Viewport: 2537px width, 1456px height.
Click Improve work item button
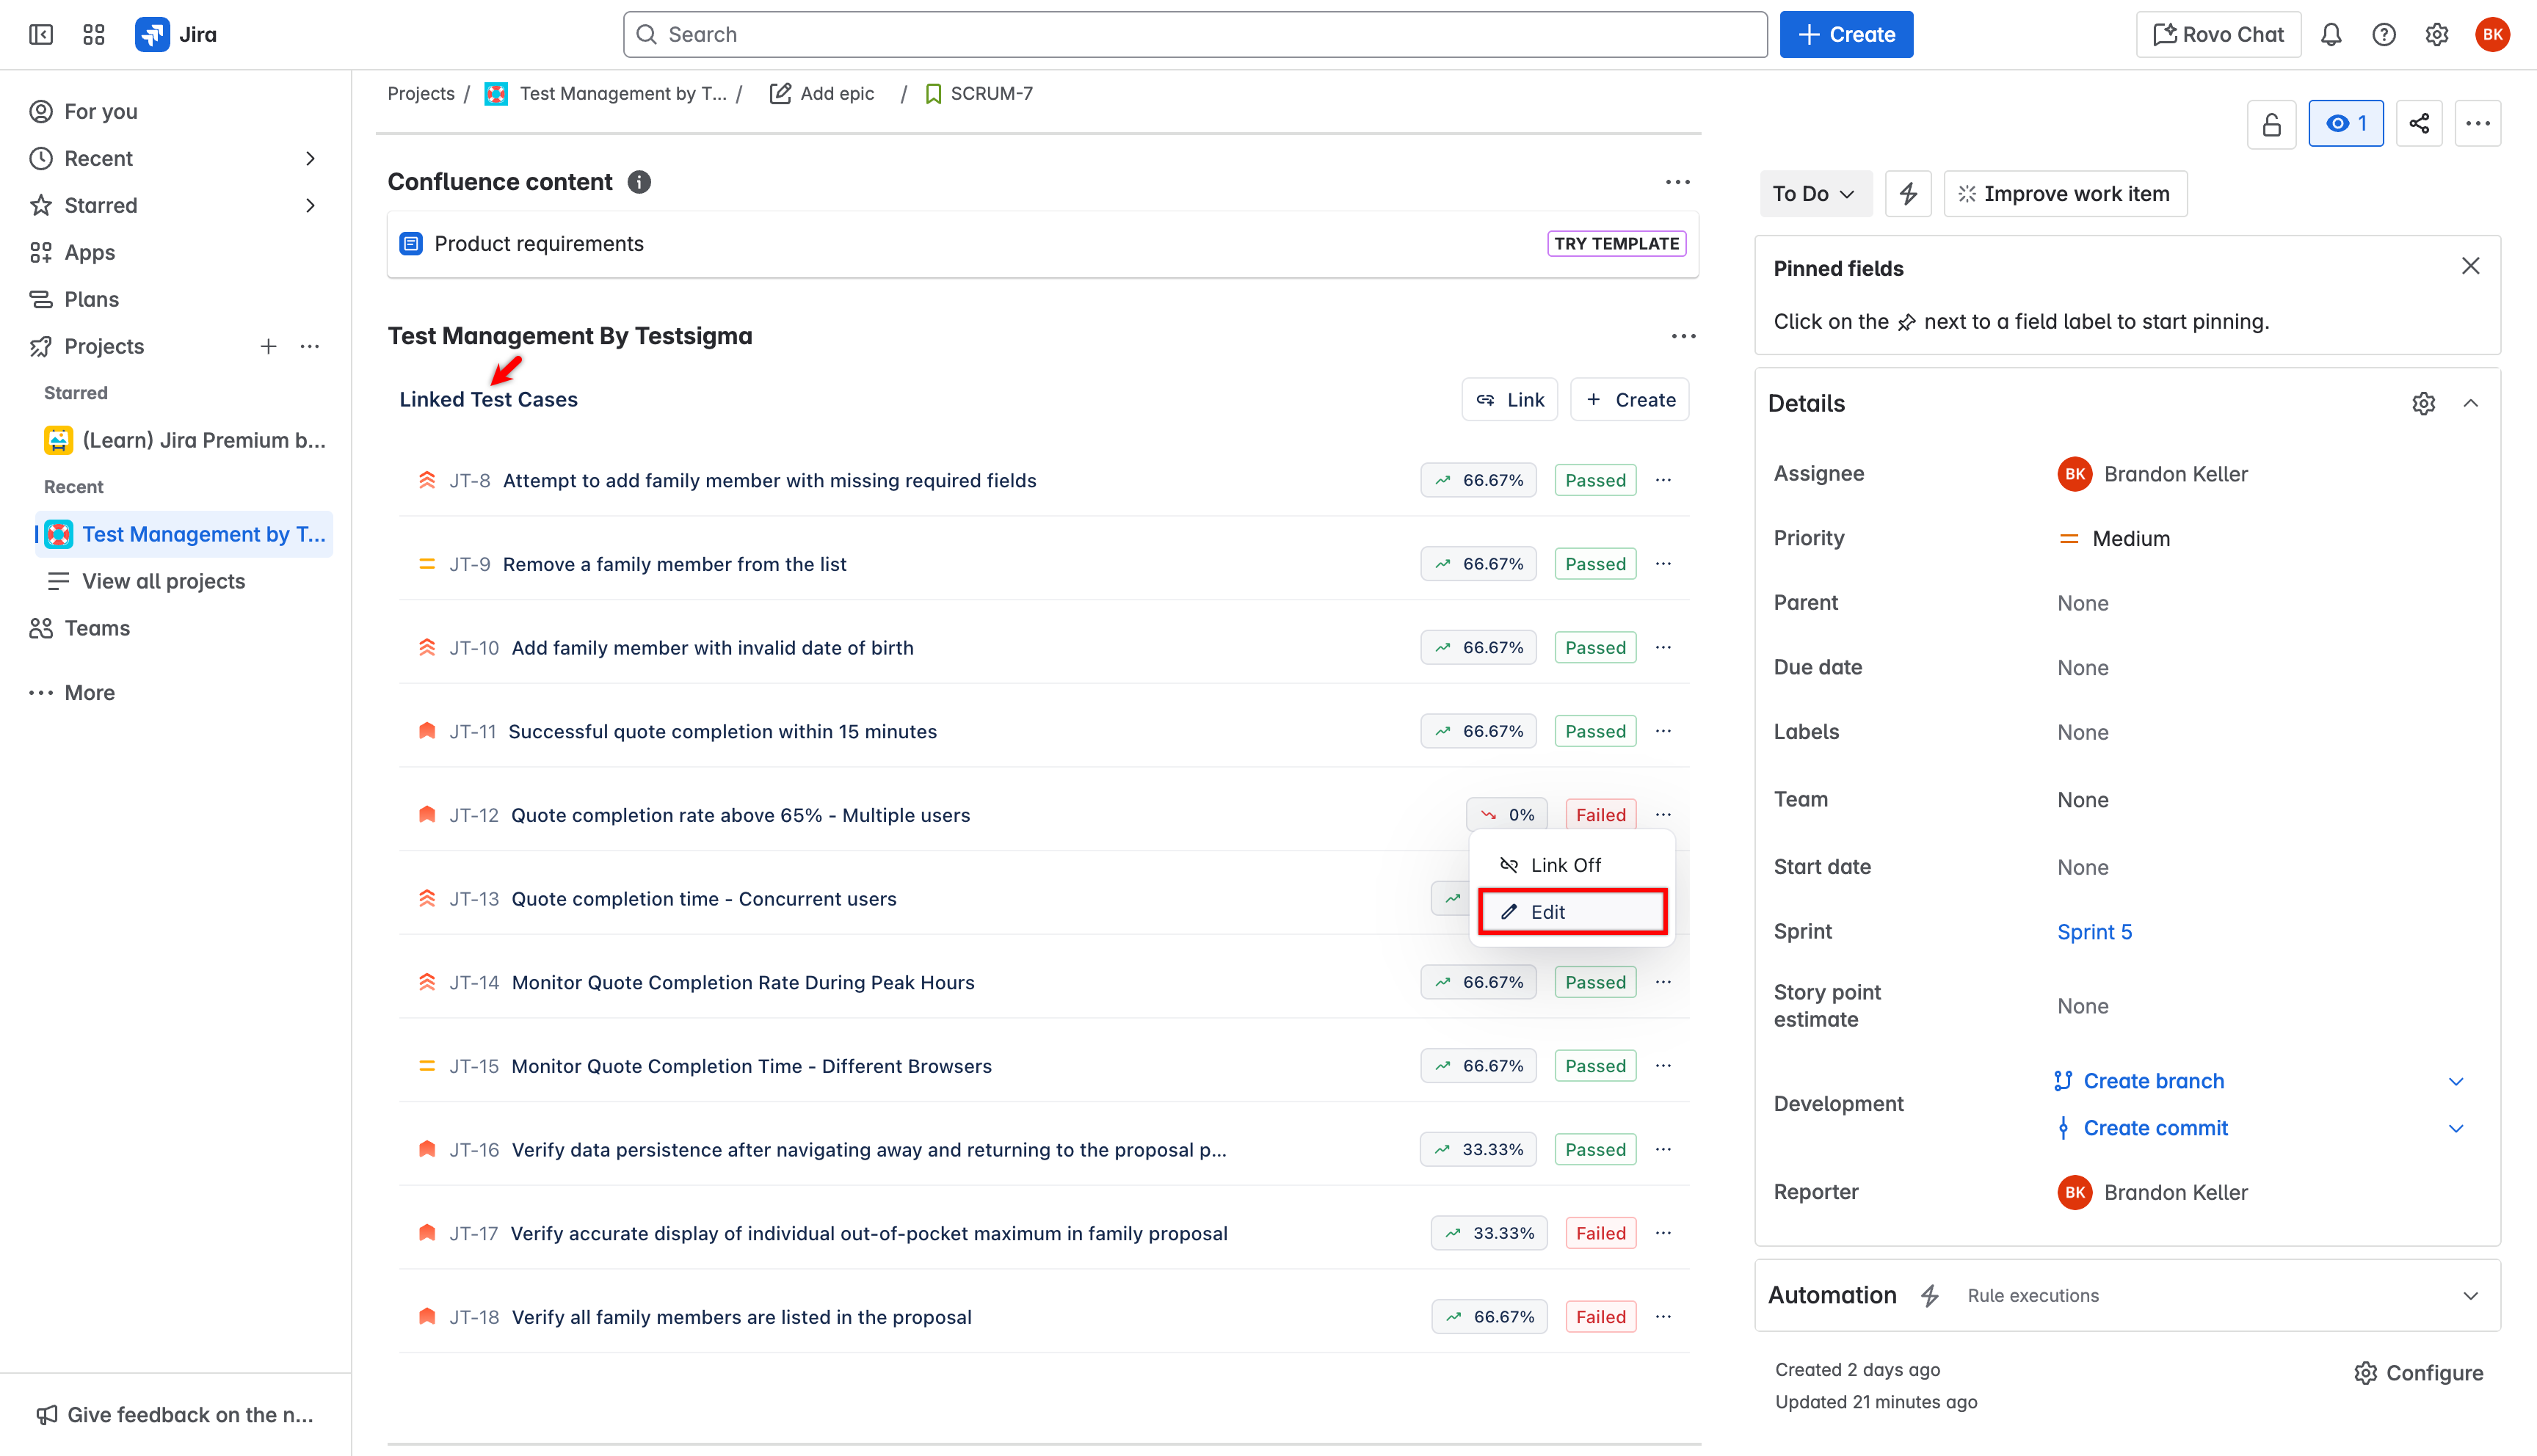[2065, 194]
